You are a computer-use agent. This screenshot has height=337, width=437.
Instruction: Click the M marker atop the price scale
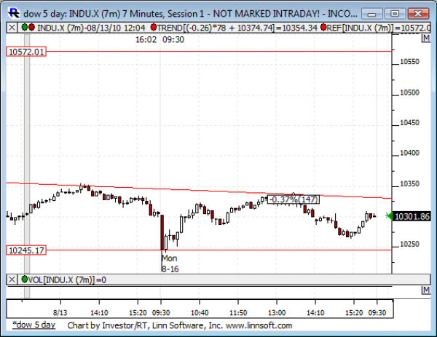[426, 38]
